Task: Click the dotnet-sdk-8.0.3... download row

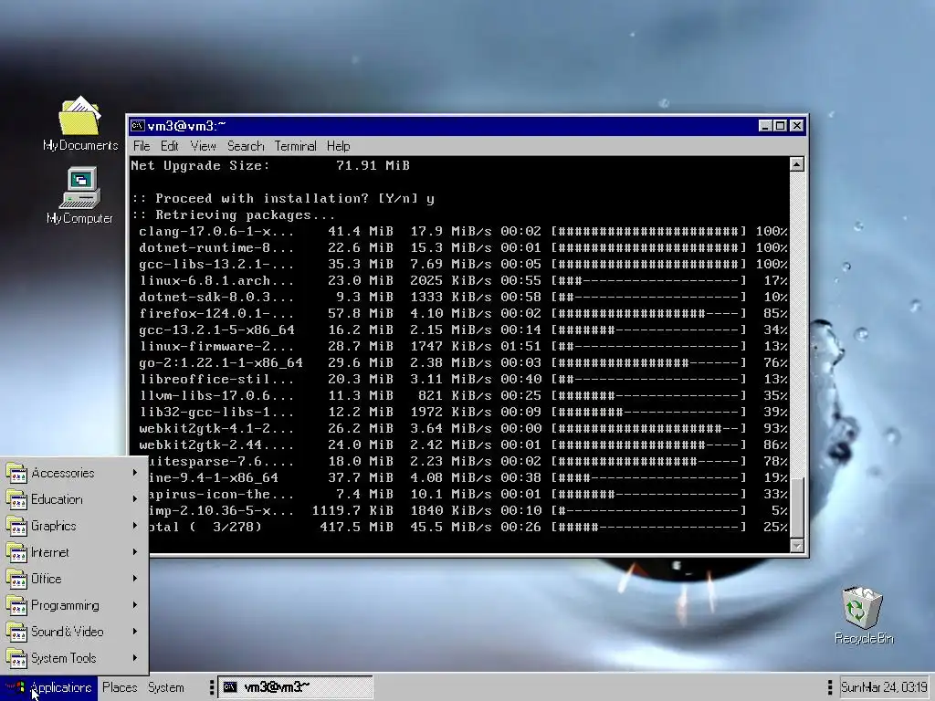Action: [x=463, y=297]
